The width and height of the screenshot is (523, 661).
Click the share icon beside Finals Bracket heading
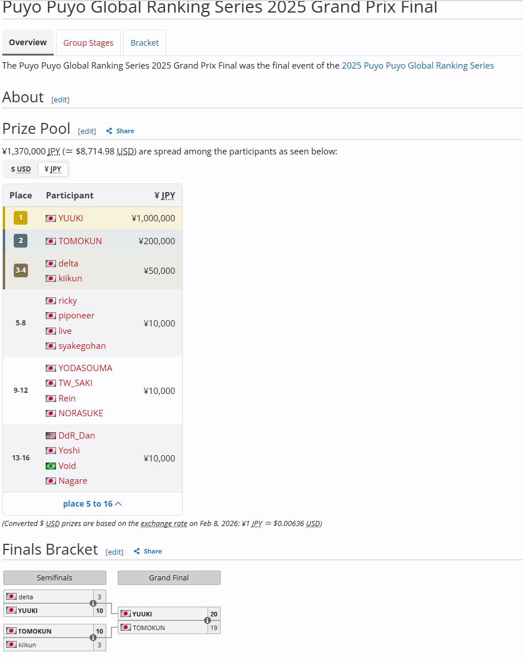[x=137, y=551]
